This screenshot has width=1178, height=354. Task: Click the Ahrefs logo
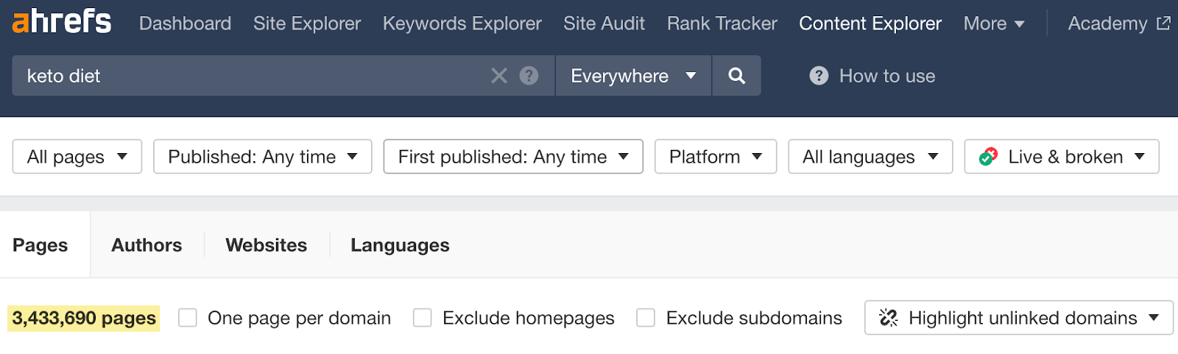pos(62,22)
